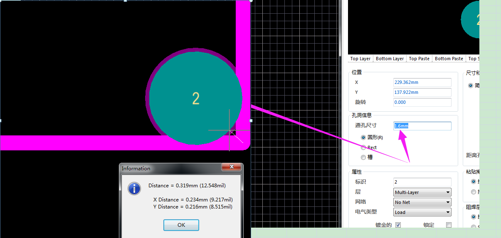Edit the 标识 designator field showing 2
Screen dimensions: 501x238
[422, 182]
